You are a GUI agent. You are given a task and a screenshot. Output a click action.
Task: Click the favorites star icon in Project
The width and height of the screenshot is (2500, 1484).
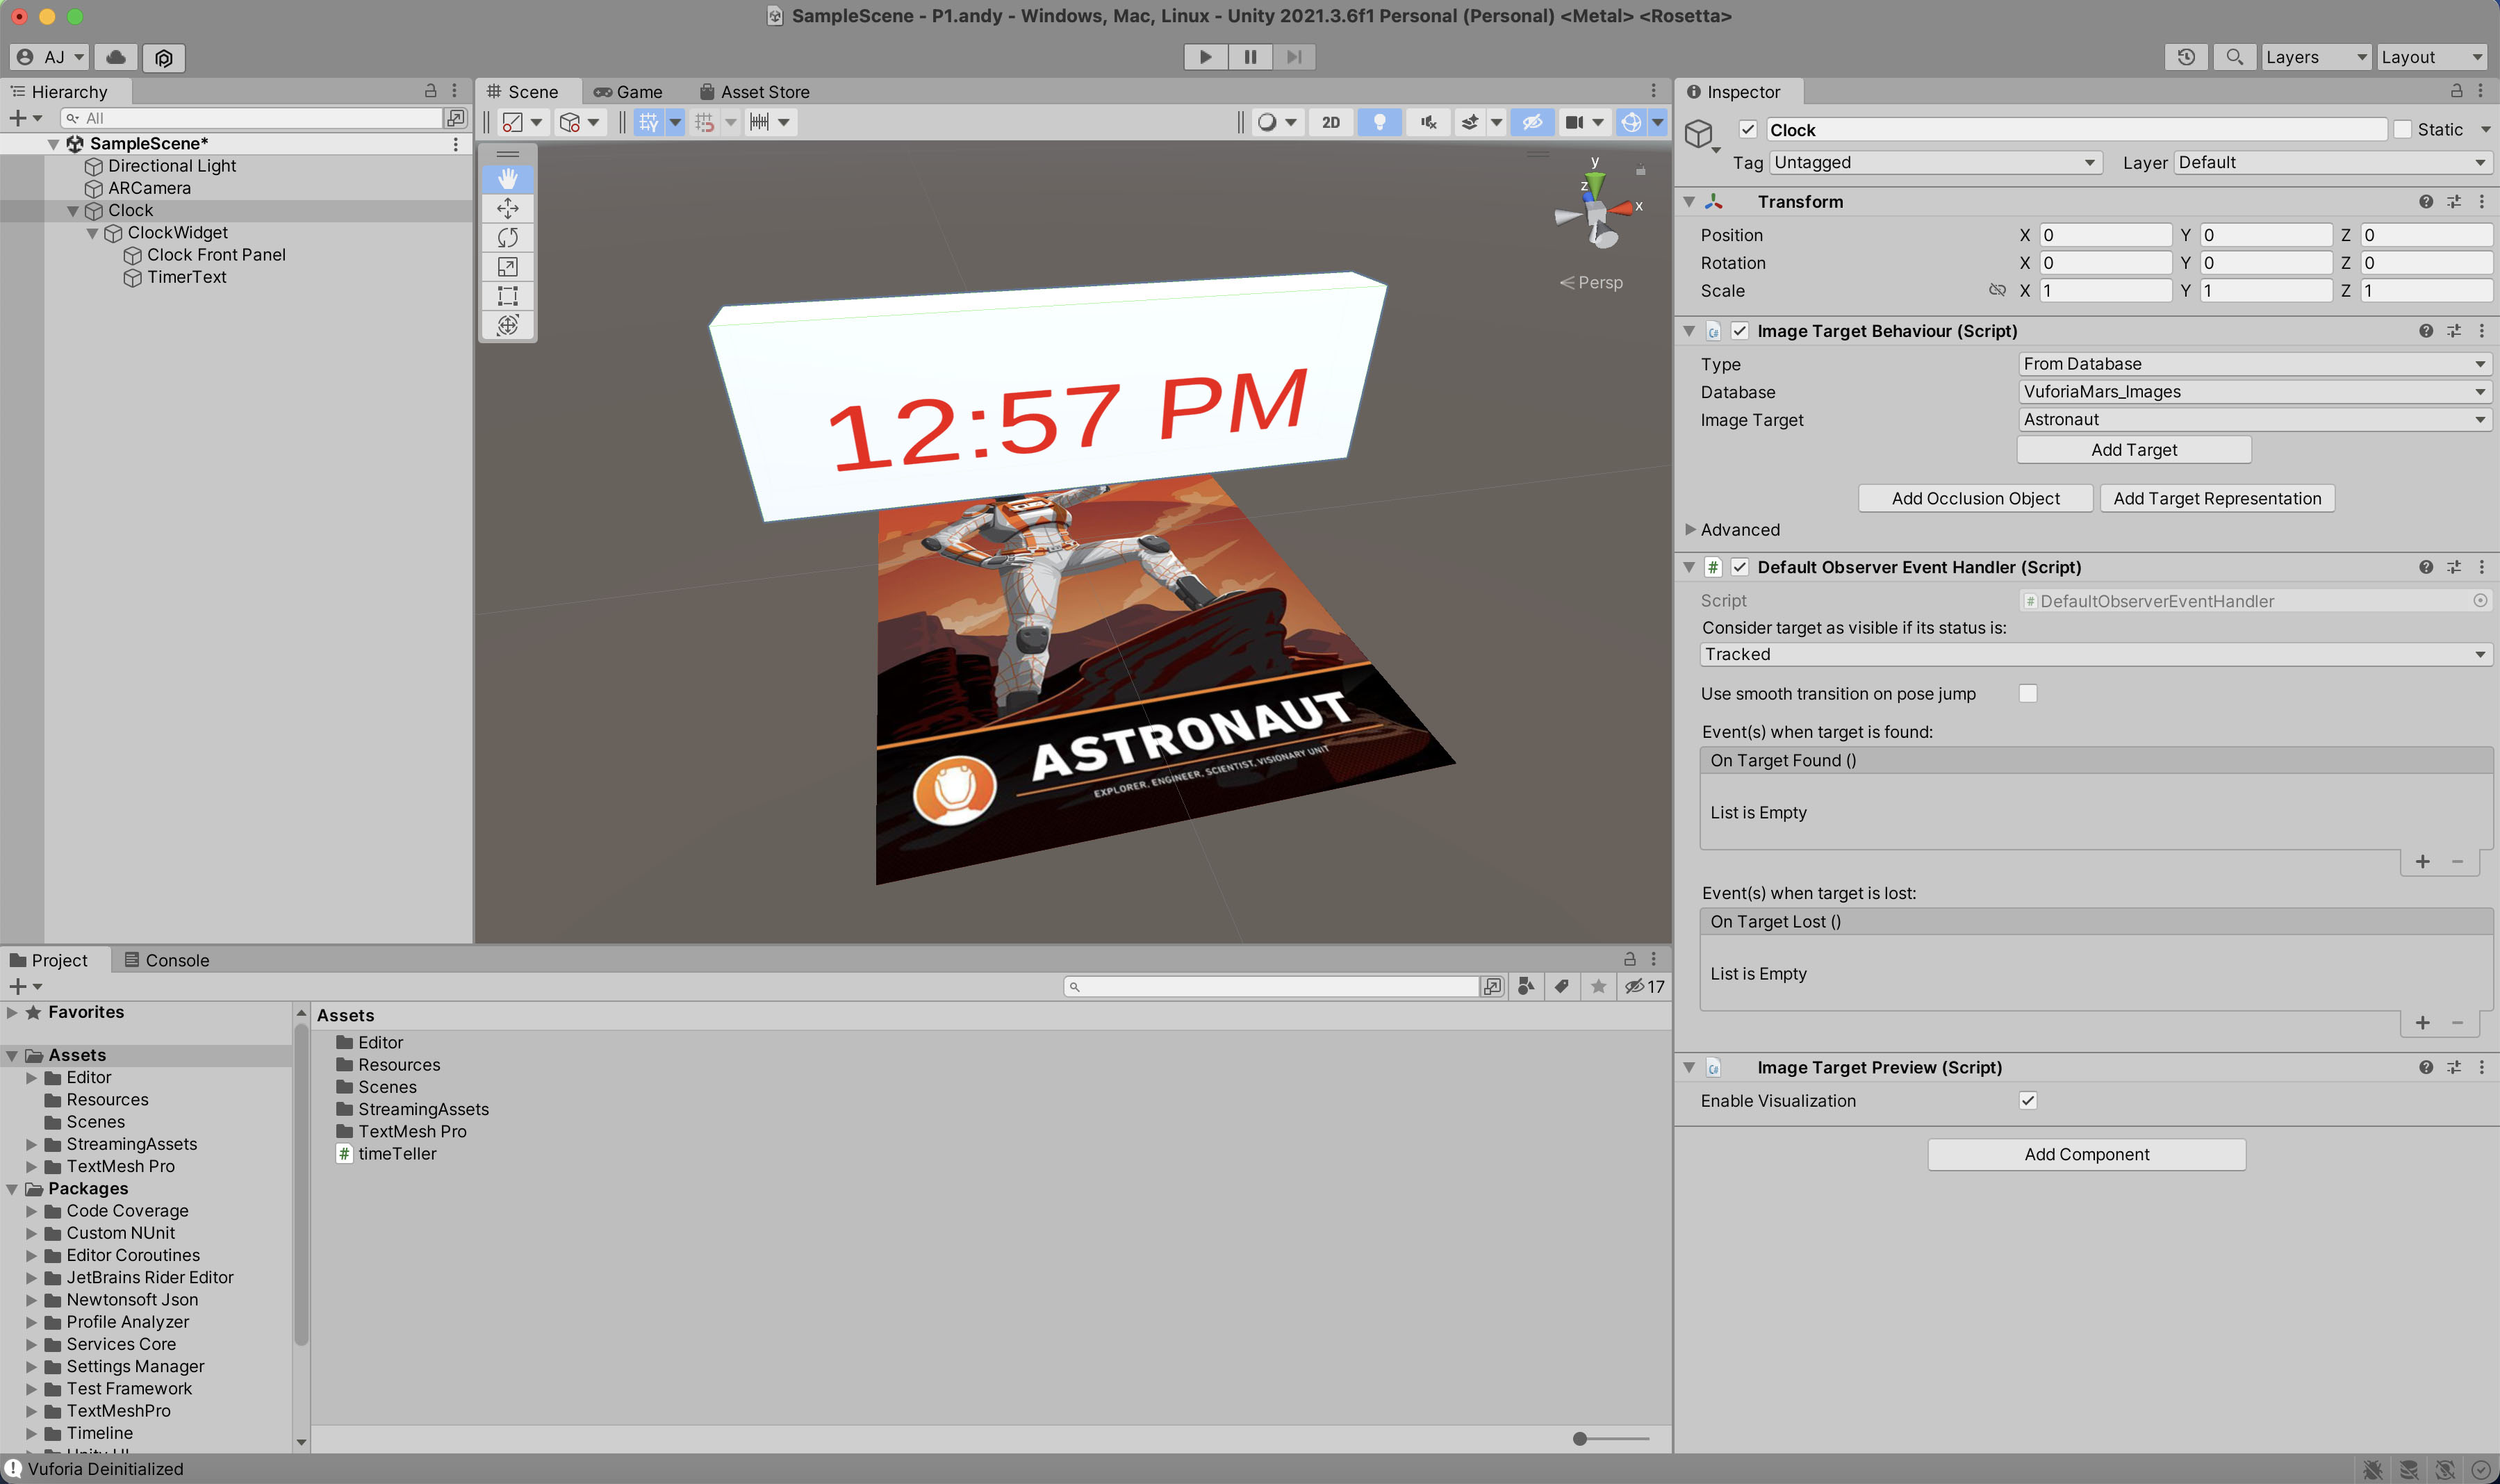[1599, 987]
